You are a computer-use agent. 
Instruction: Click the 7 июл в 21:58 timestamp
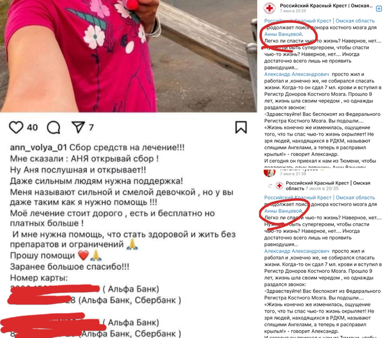(292, 174)
